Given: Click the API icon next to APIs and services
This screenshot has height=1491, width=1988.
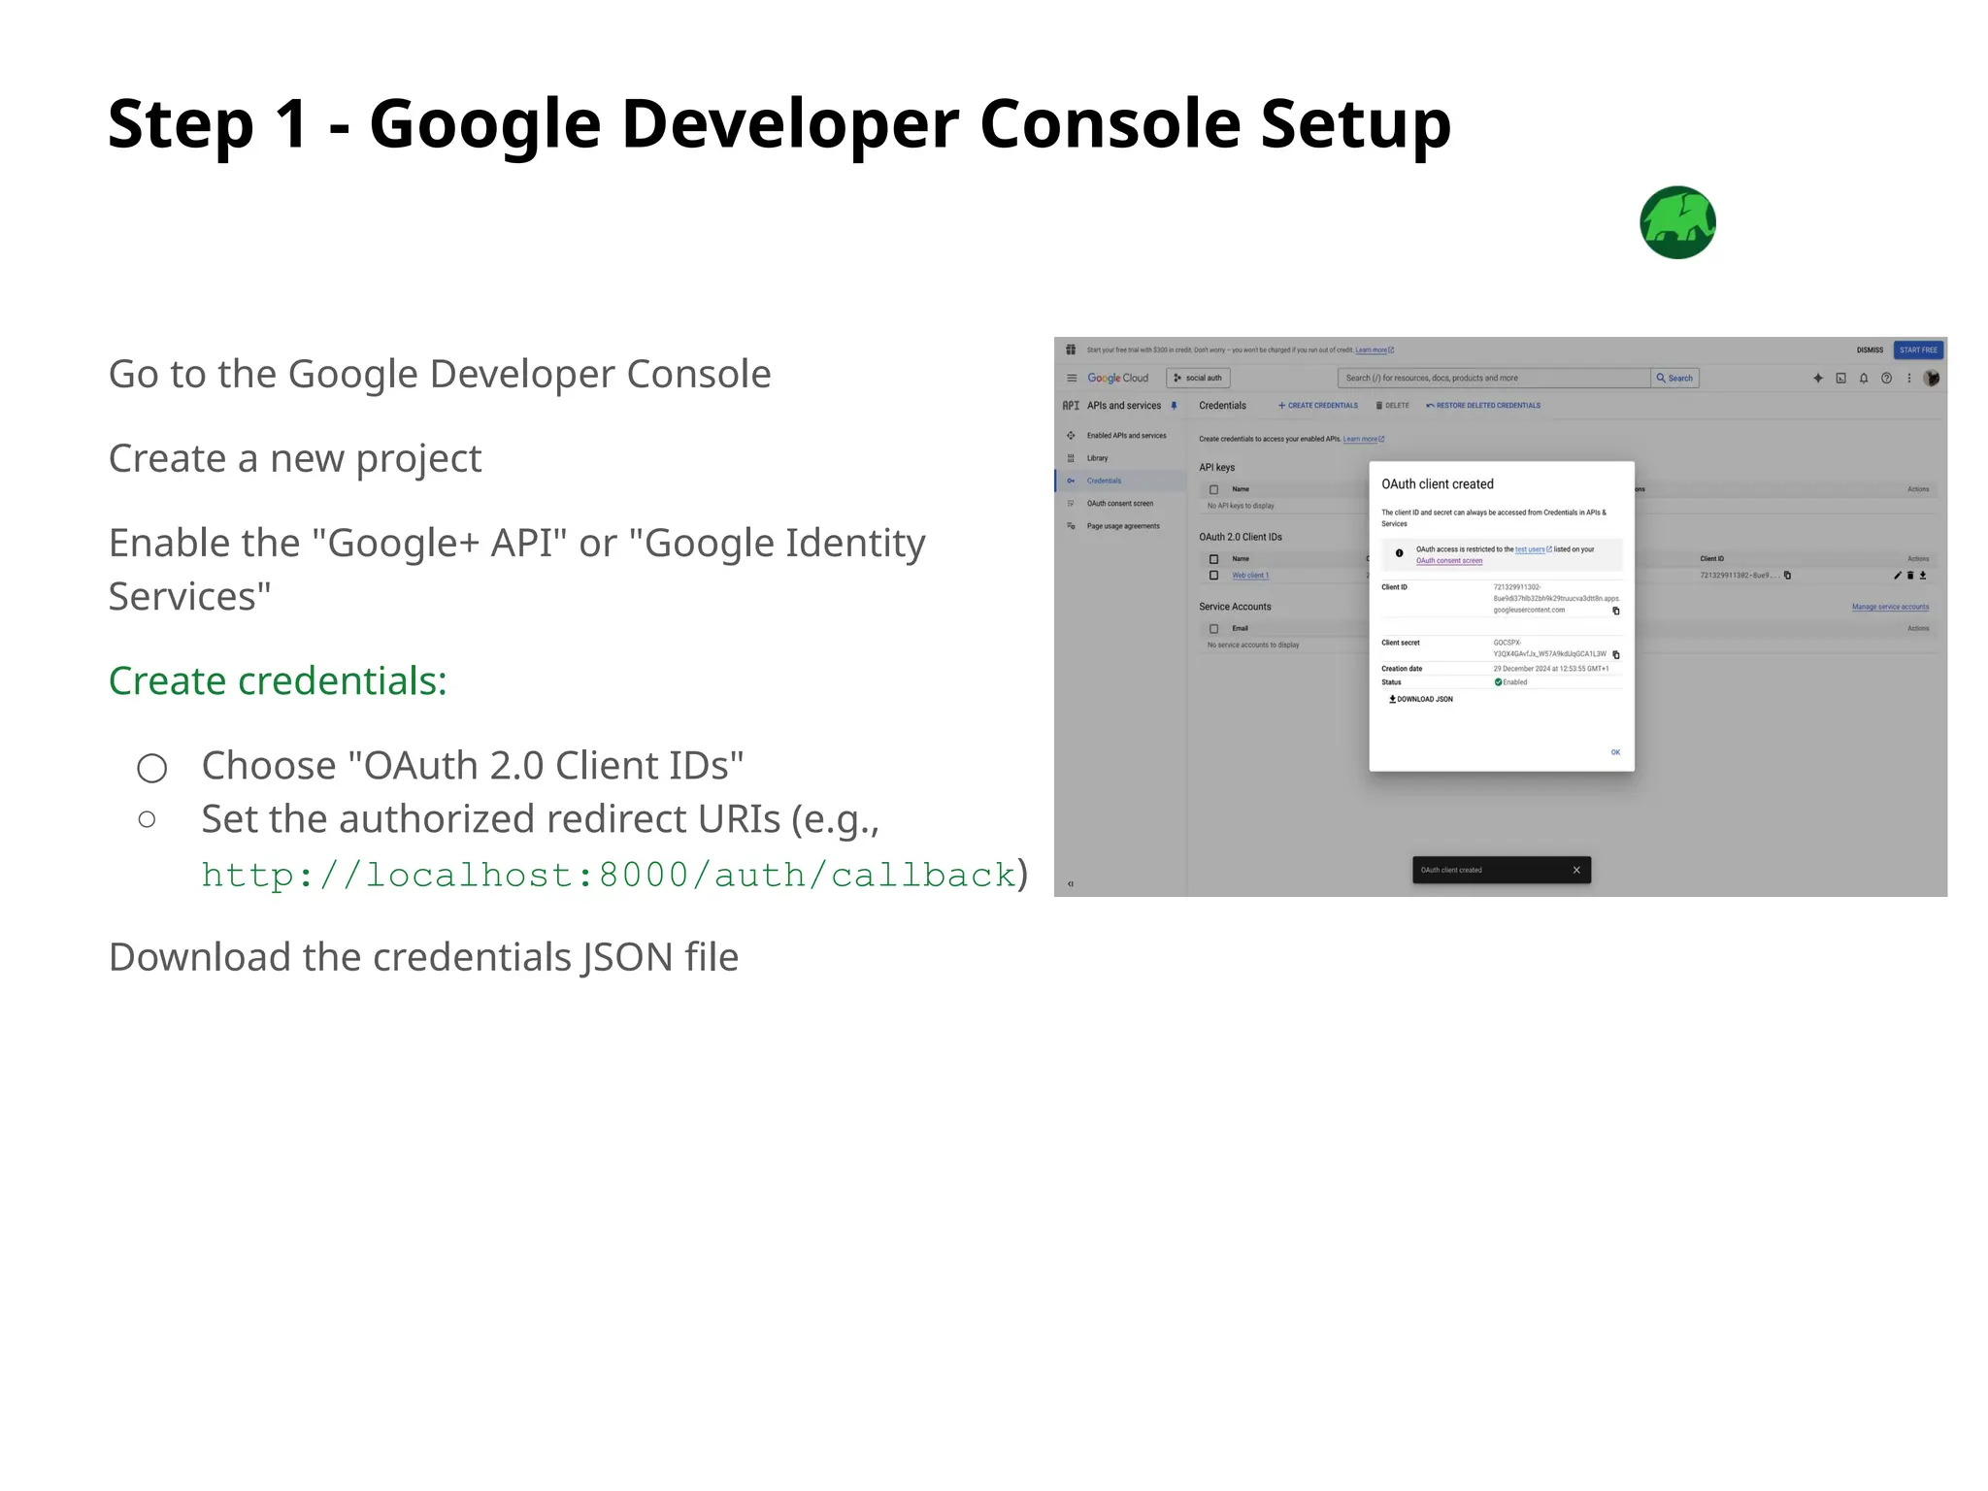Looking at the screenshot, I should [1071, 406].
